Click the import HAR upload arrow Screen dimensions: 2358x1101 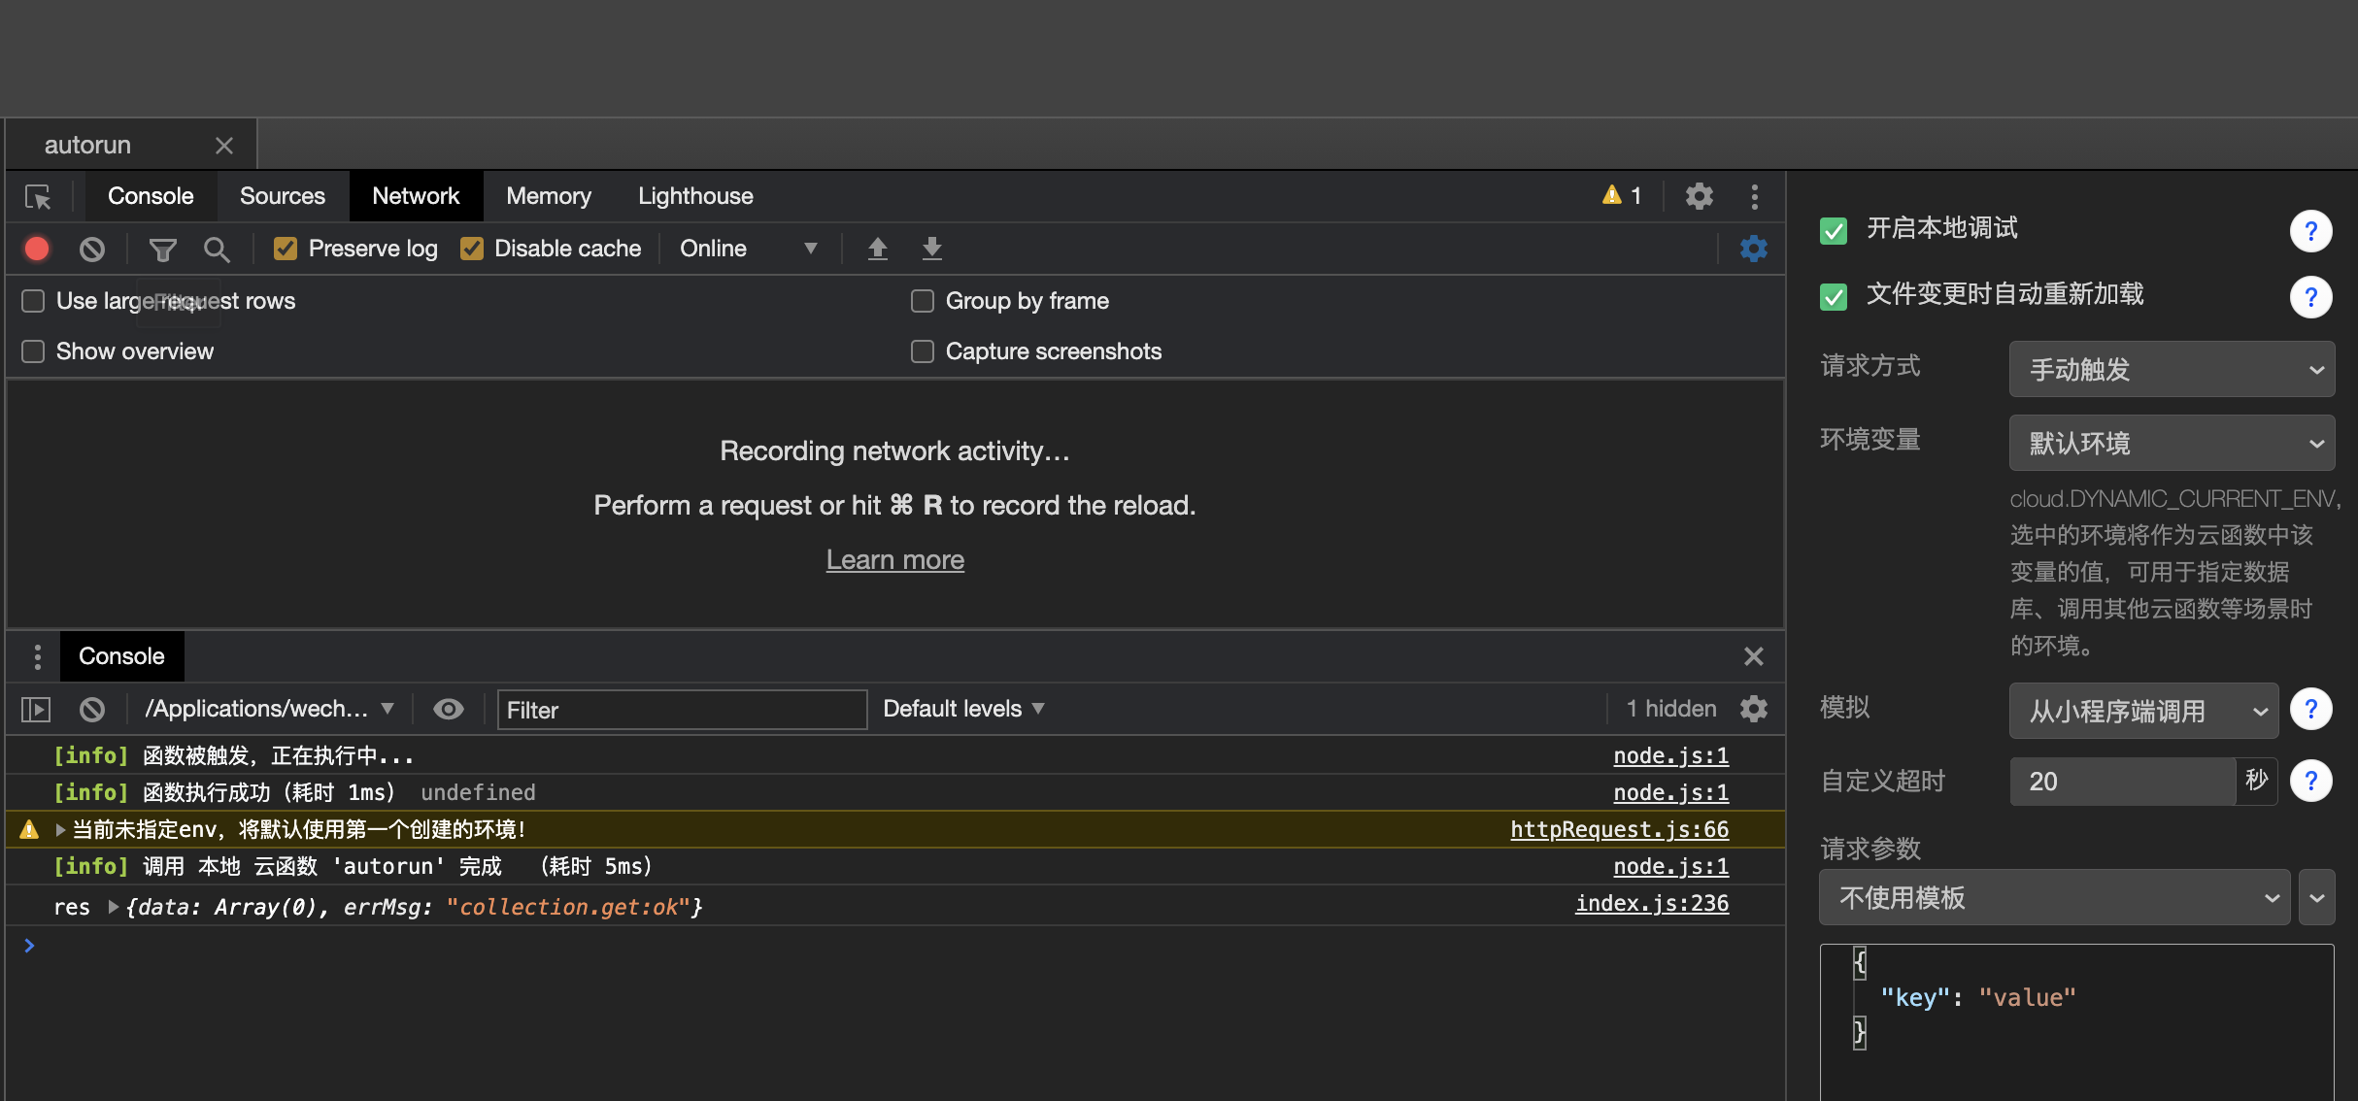tap(877, 249)
